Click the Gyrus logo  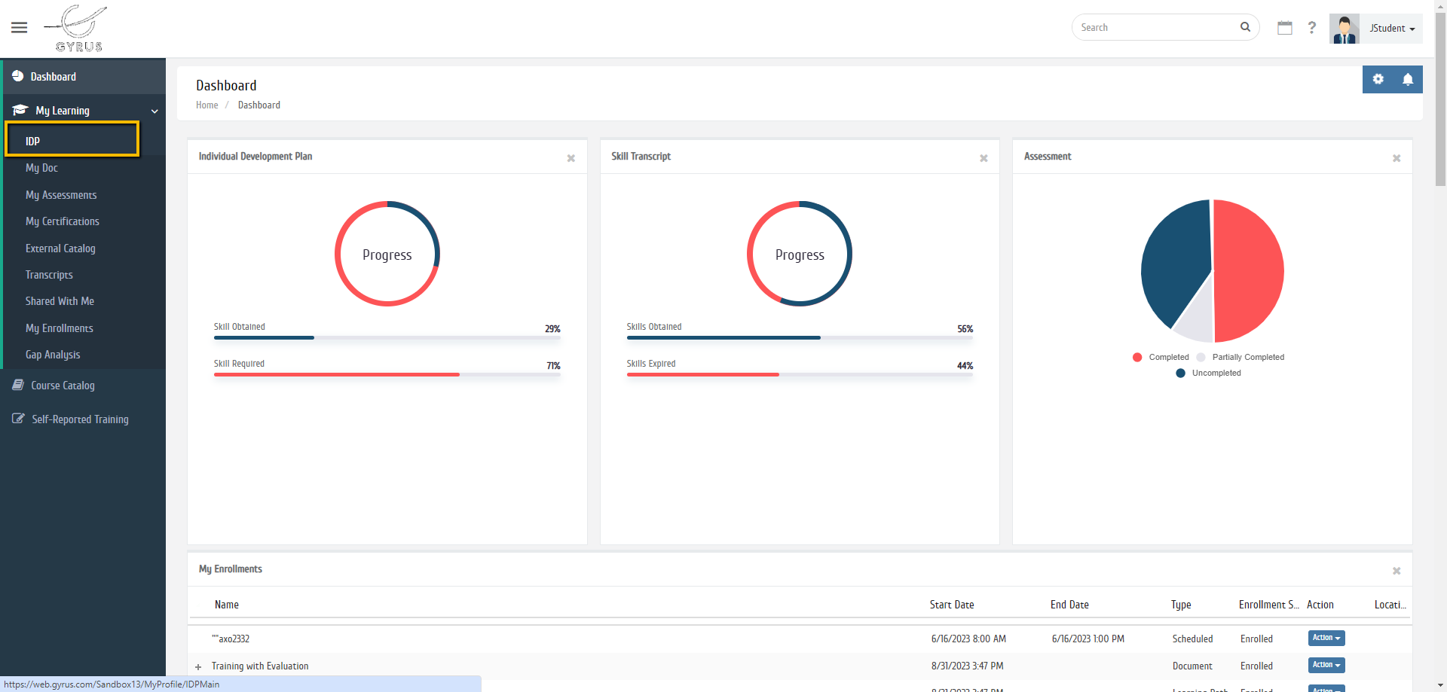click(x=77, y=28)
